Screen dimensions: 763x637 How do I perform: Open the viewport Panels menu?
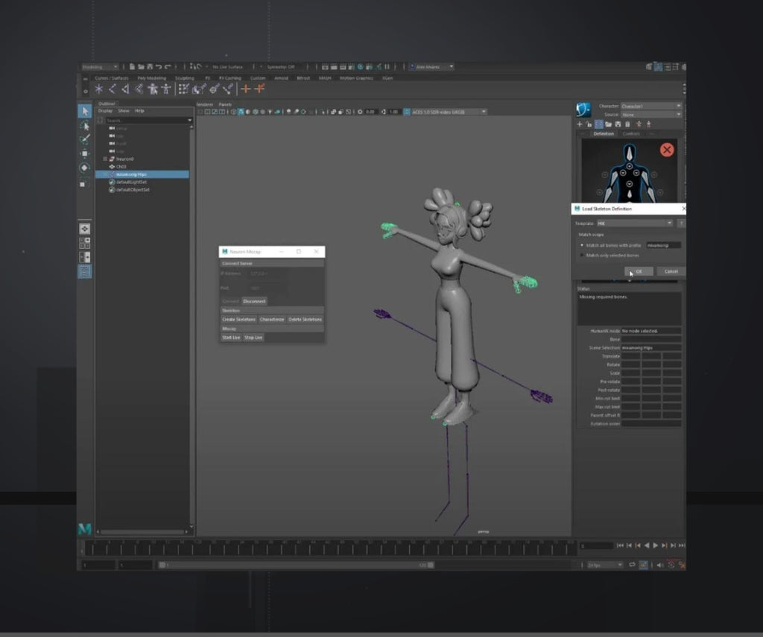(225, 104)
